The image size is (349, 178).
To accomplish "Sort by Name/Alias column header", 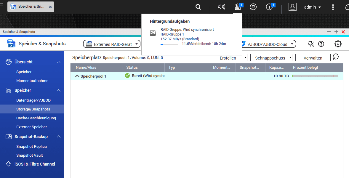I will (x=96, y=68).
